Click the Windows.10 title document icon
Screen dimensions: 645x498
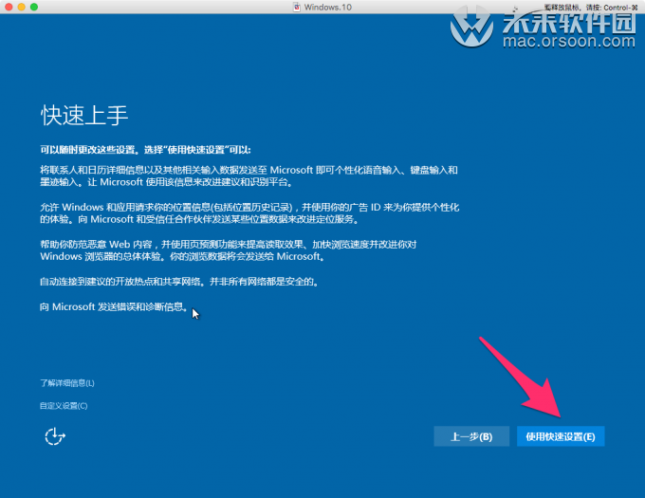pyautogui.click(x=297, y=7)
